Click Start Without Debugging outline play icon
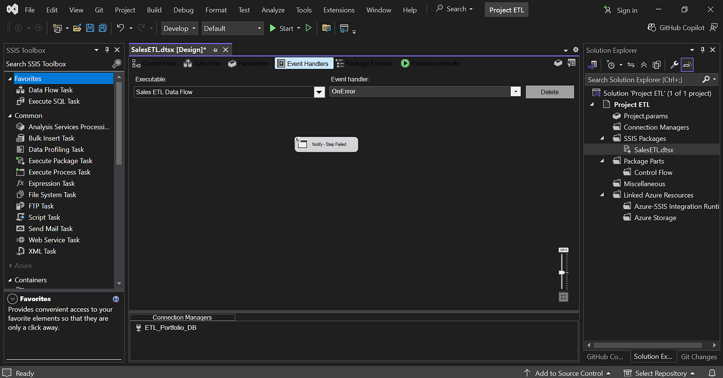The width and height of the screenshot is (723, 378). [x=308, y=28]
